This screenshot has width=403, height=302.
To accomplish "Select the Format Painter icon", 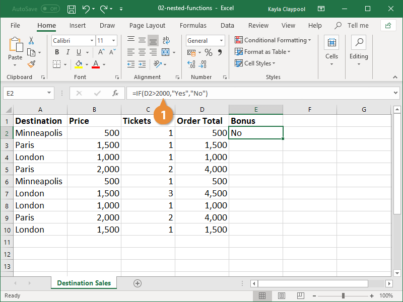I will 31,64.
